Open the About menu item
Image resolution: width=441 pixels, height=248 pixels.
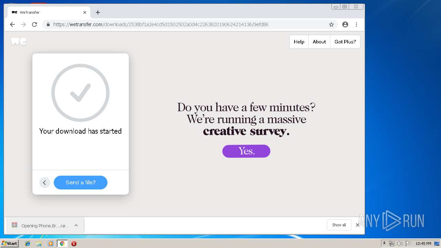[x=319, y=42]
